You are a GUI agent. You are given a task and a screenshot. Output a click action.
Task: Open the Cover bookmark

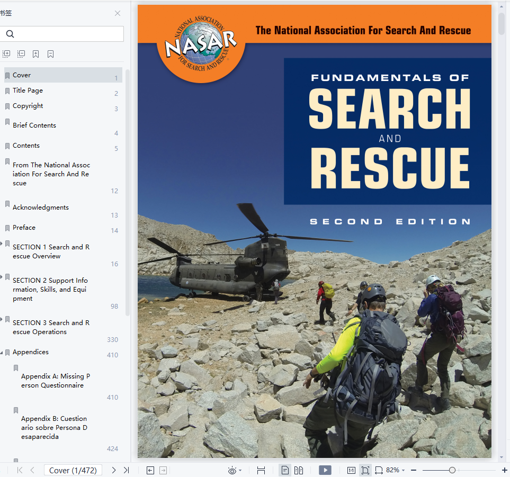pyautogui.click(x=63, y=75)
